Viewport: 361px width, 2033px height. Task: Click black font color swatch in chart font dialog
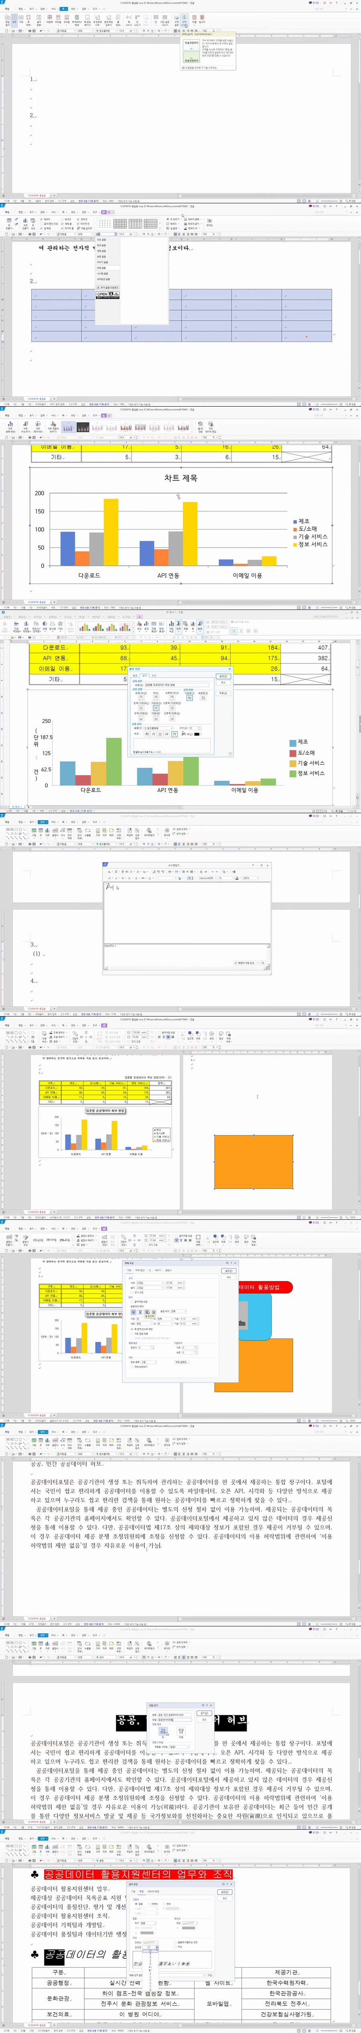[x=196, y=734]
